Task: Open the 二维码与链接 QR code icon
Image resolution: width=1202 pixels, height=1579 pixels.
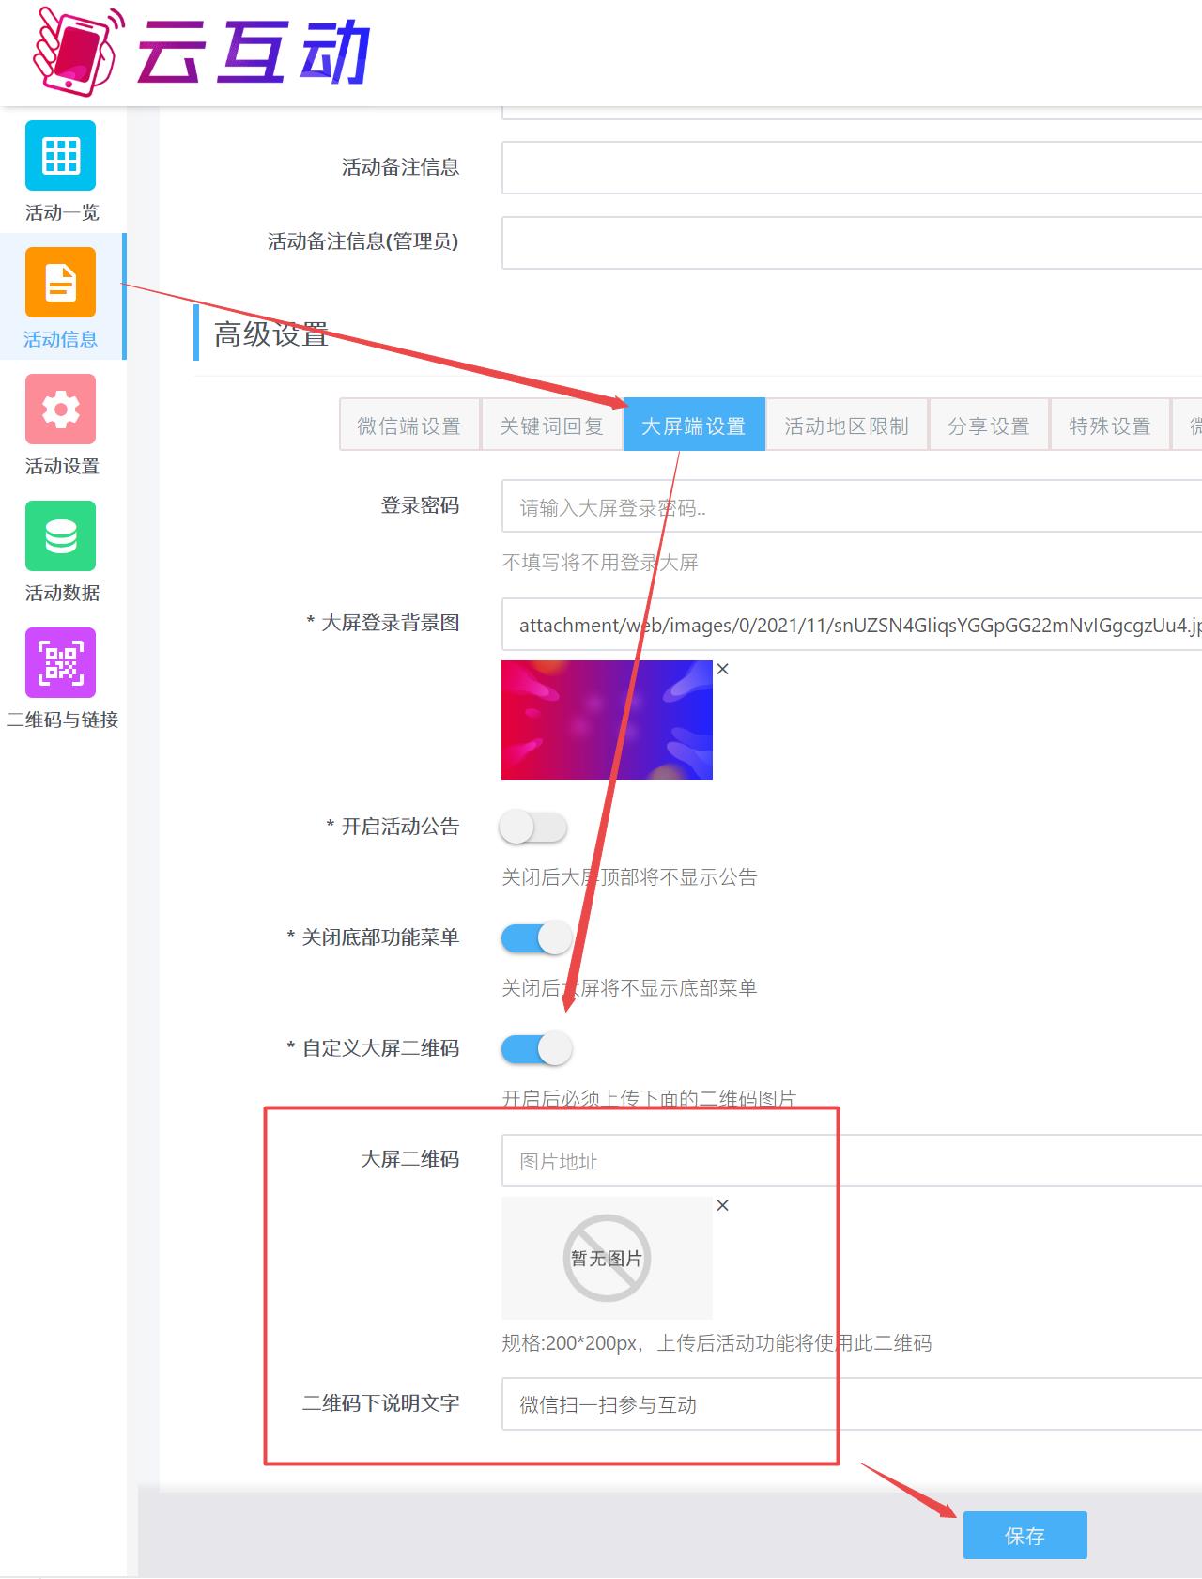Action: 61,663
